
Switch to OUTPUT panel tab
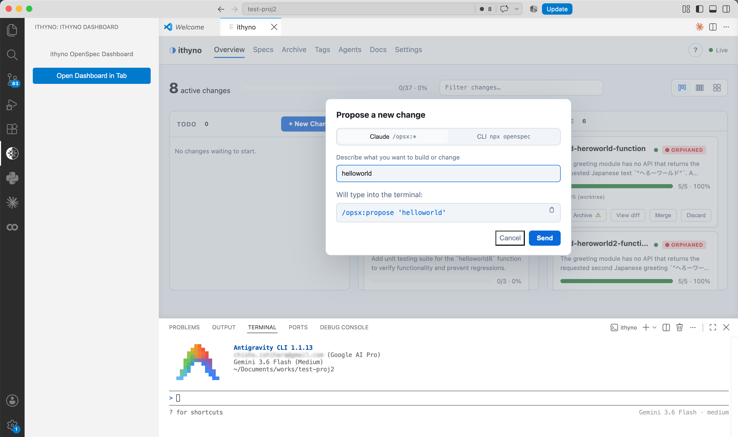223,327
